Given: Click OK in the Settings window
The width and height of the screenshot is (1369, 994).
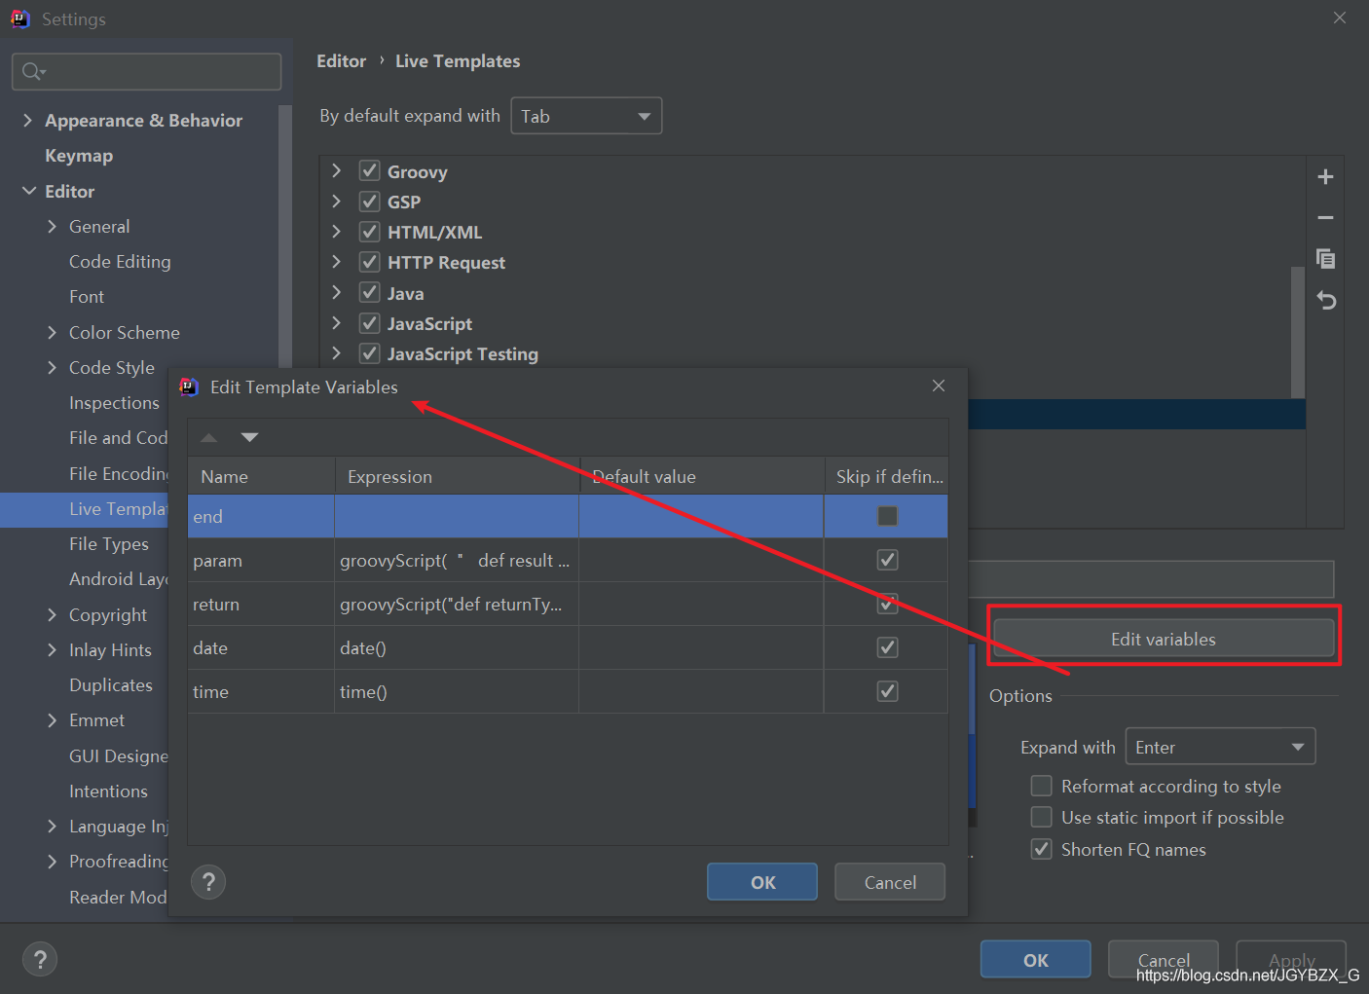Looking at the screenshot, I should tap(1035, 960).
